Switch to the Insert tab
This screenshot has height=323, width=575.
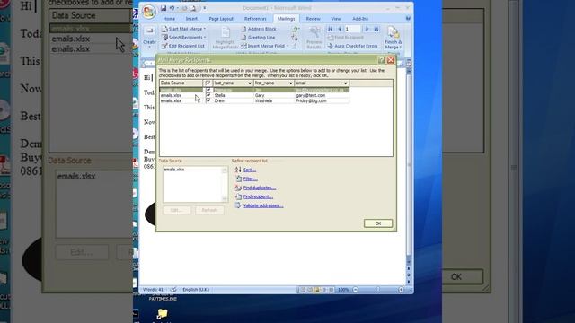point(191,19)
